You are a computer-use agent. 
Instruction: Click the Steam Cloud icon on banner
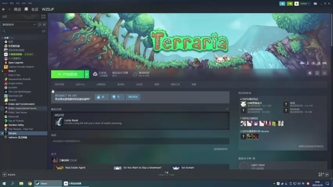coord(302,63)
